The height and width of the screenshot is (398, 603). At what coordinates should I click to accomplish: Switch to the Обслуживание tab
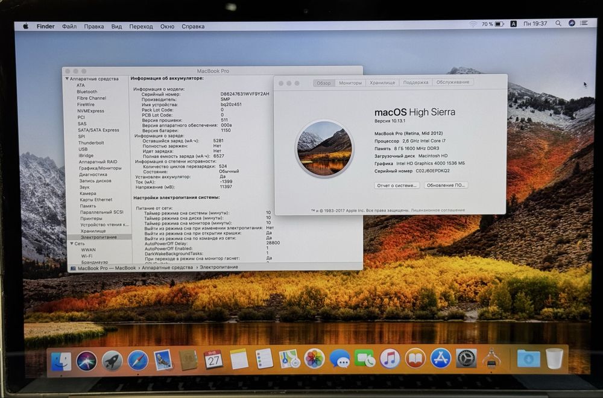tap(453, 82)
